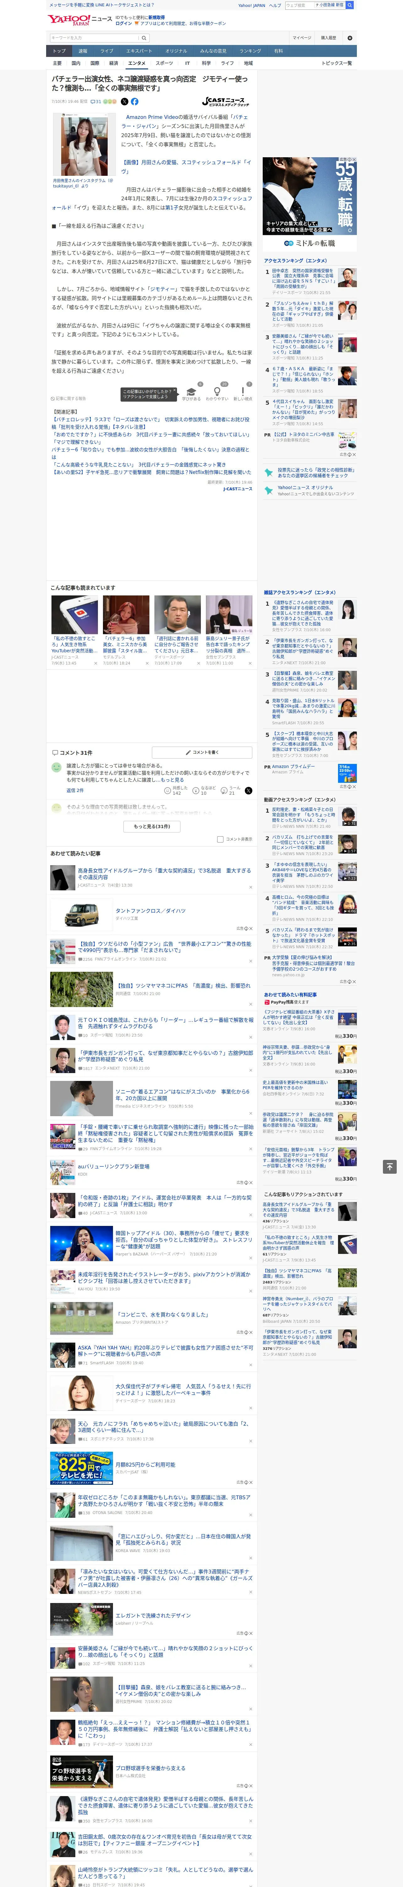The height and width of the screenshot is (1887, 403).
Task: Open article comment count bubble 31
Action: coord(96,102)
